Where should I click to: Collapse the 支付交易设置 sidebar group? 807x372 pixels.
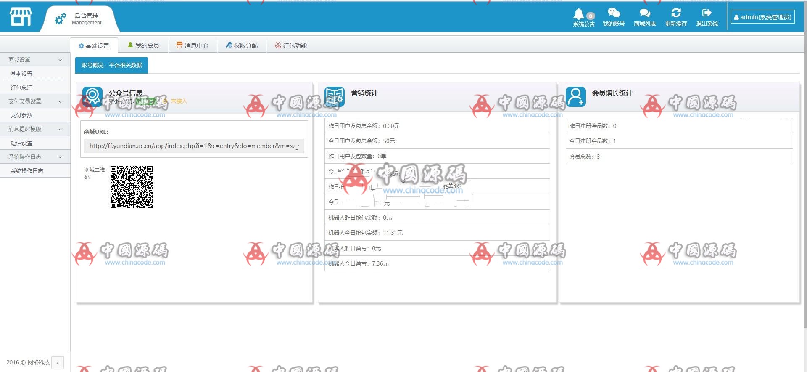pos(35,101)
